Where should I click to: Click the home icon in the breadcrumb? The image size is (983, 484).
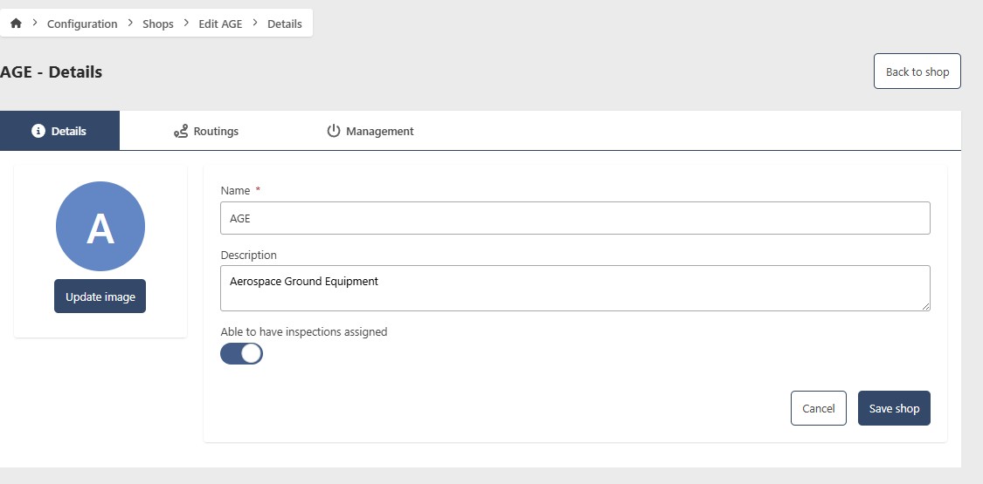click(x=16, y=24)
